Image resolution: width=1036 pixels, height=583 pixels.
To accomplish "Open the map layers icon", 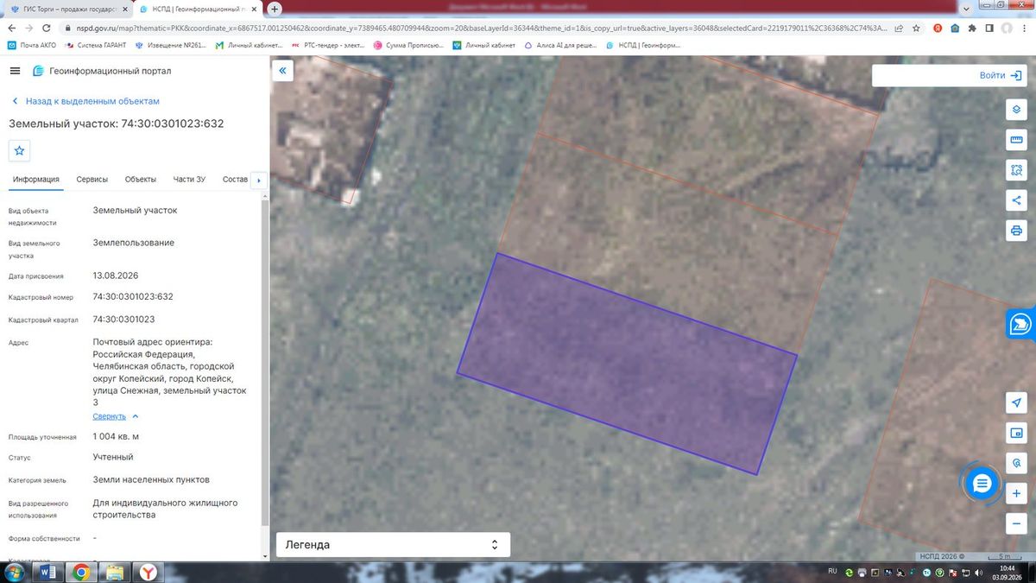I will pyautogui.click(x=1016, y=110).
